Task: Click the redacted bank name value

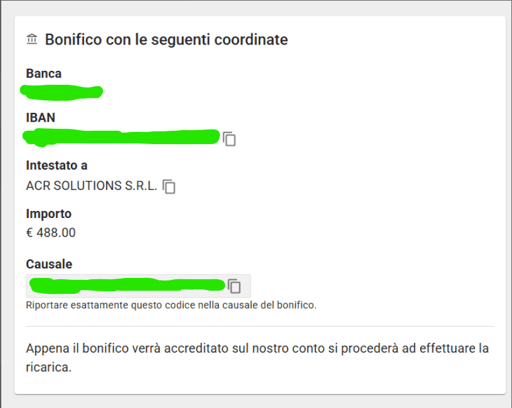Action: point(61,92)
